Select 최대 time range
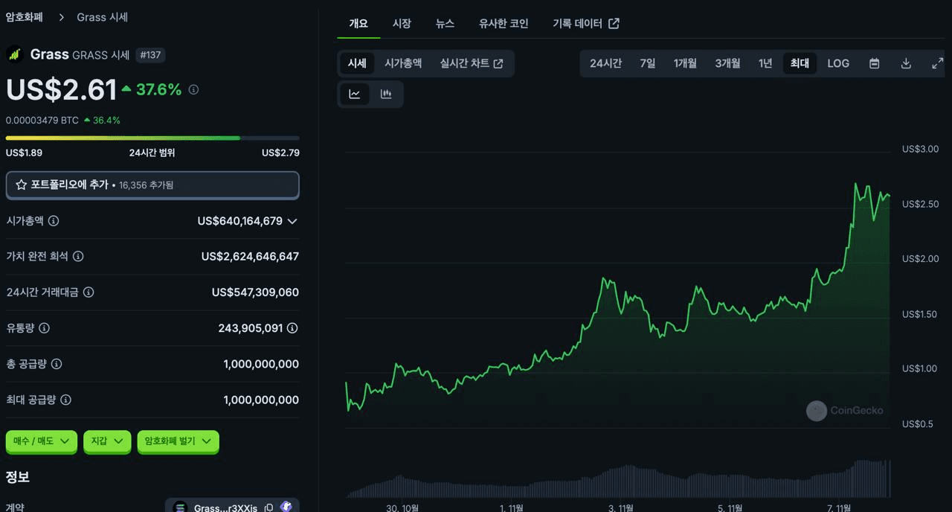952x512 pixels. coord(800,63)
